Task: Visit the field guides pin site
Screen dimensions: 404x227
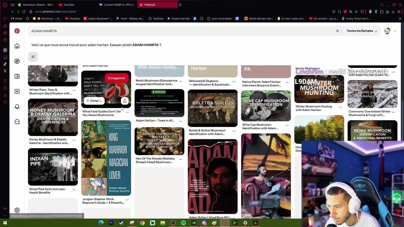Action: [x=94, y=101]
